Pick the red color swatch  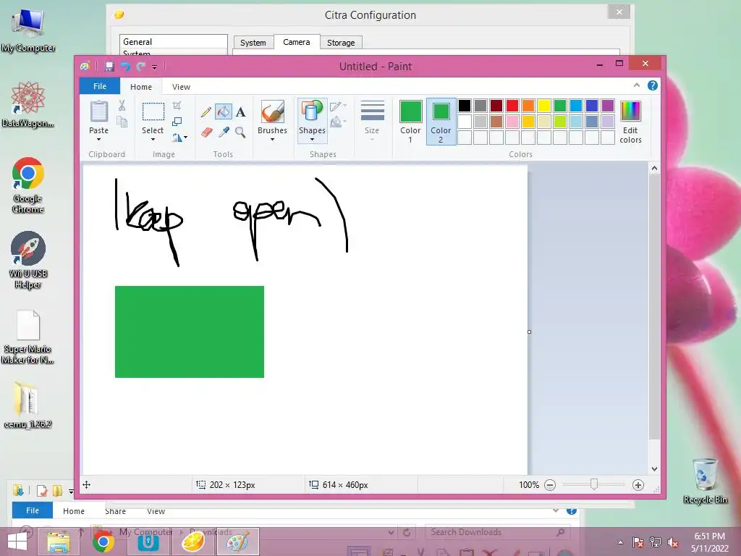pyautogui.click(x=512, y=106)
